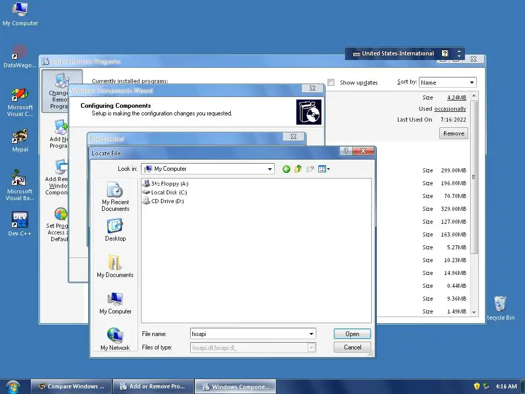
Task: Cancel the Locate File dialog
Action: [x=352, y=347]
